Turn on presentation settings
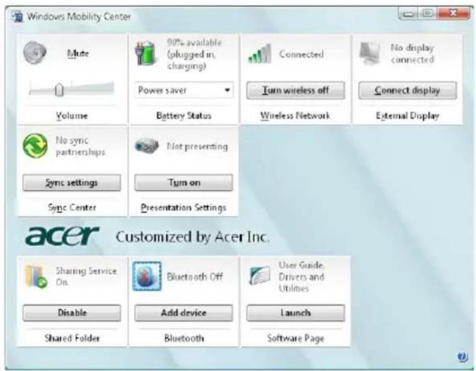Image resolution: width=476 pixels, height=371 pixels. tap(184, 183)
